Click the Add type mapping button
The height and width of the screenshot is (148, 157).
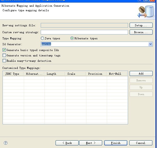[141, 73]
